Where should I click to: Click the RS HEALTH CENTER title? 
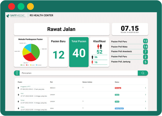point(41,15)
